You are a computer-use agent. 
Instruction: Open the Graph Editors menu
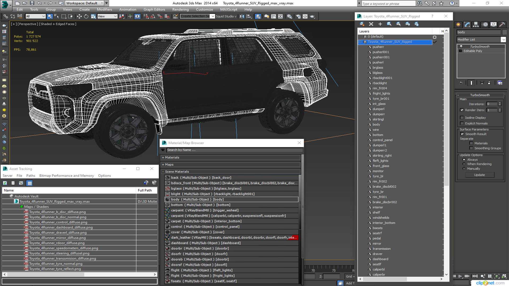(154, 10)
